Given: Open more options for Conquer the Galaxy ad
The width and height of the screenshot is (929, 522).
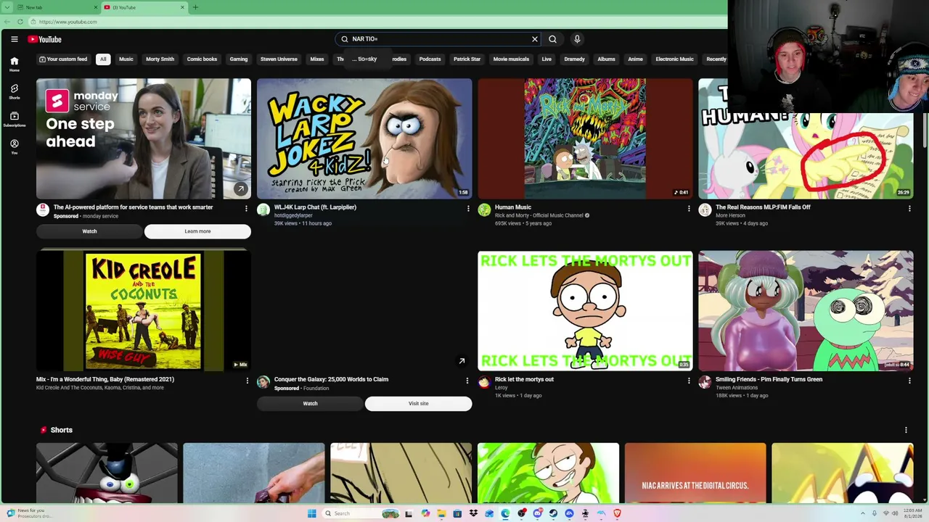Looking at the screenshot, I should coord(467,381).
